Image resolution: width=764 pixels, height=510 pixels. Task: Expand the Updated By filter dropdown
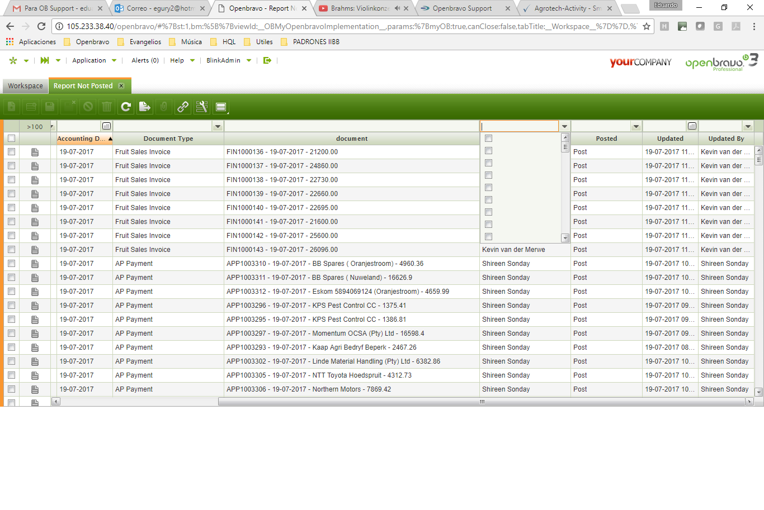[748, 126]
